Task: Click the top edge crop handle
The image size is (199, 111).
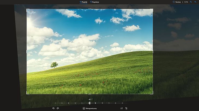Action: (90, 9)
